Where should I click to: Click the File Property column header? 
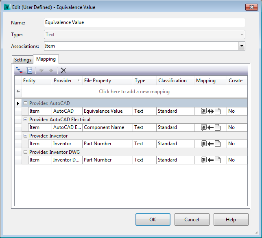(107, 81)
